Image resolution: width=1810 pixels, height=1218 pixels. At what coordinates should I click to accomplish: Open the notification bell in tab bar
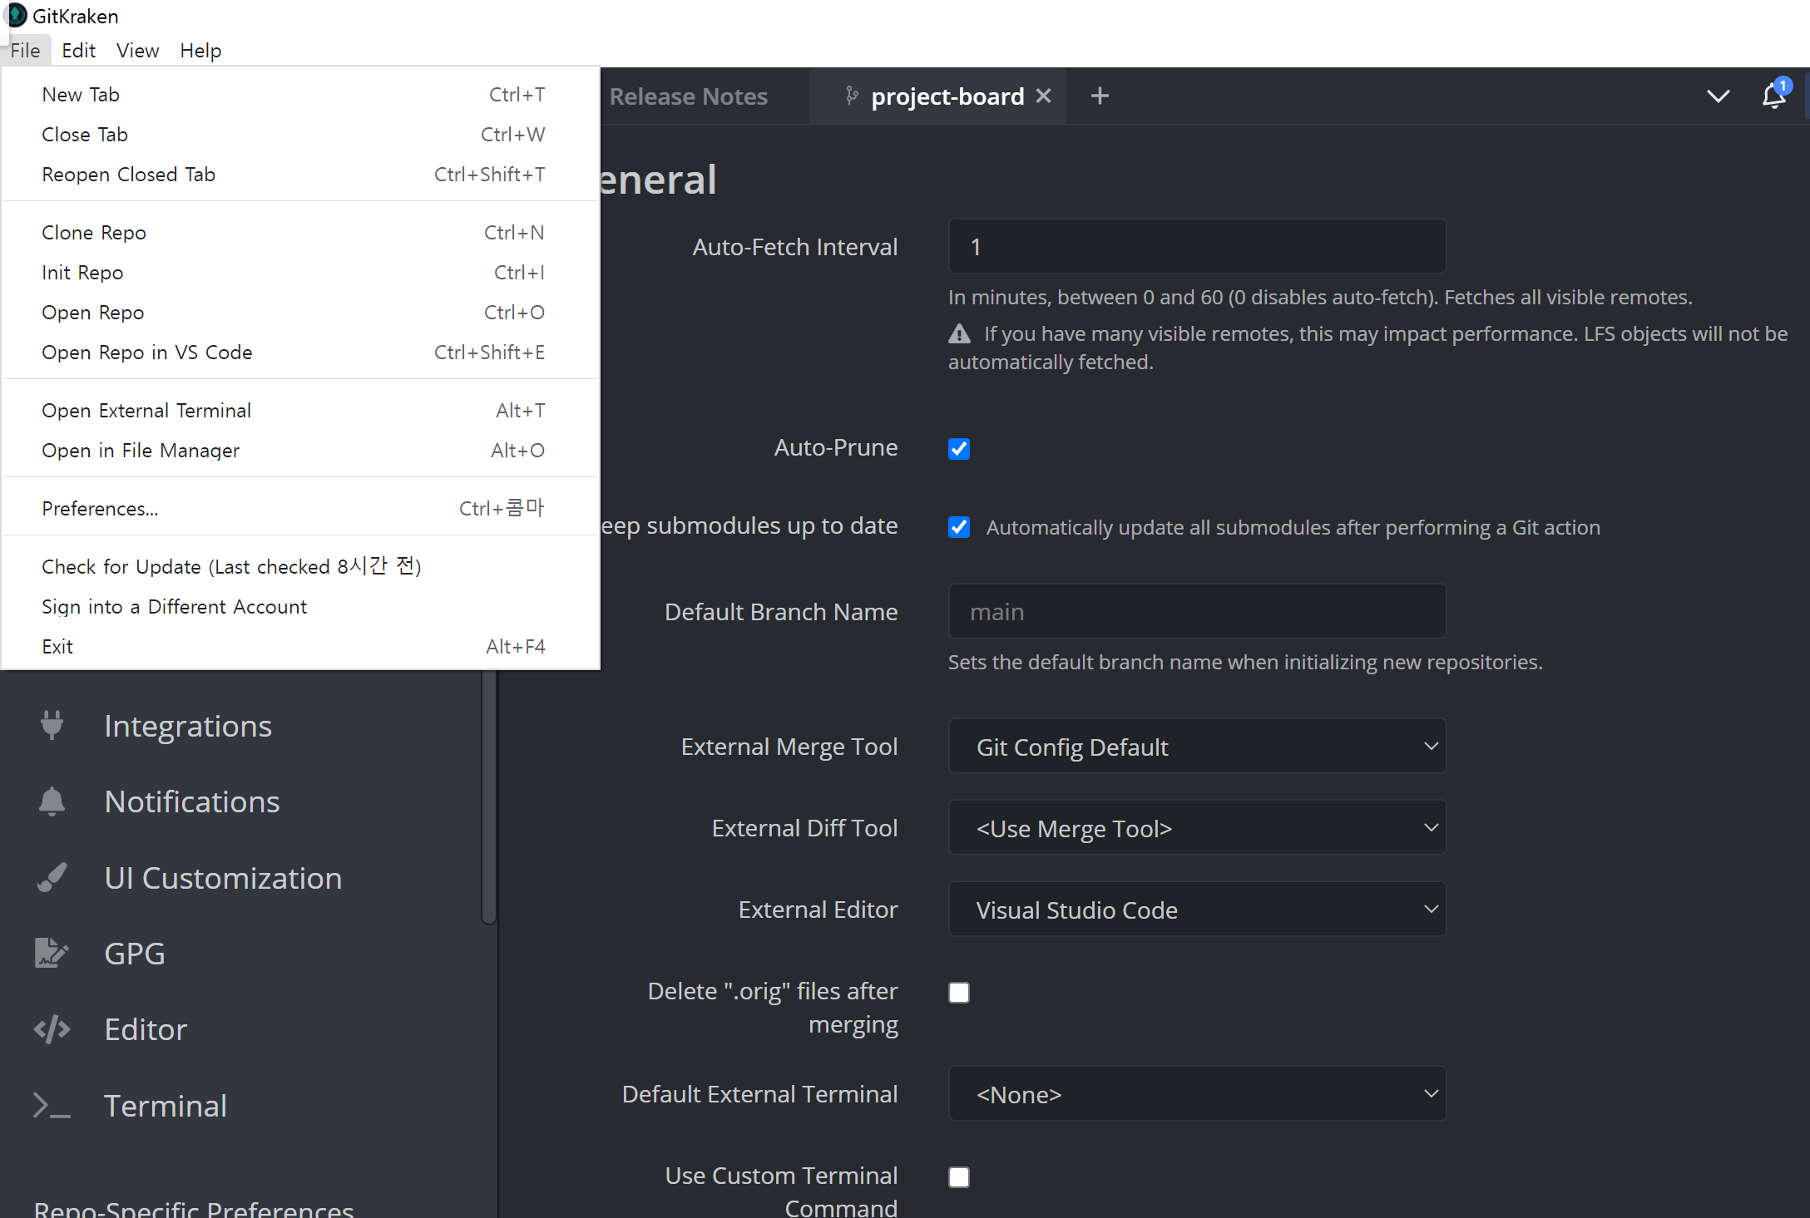pos(1773,96)
